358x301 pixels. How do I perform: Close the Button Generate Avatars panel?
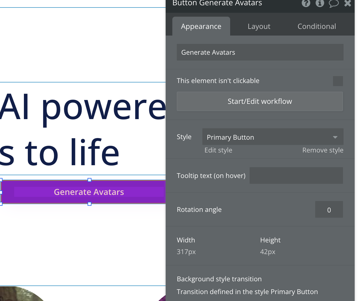coord(348,3)
